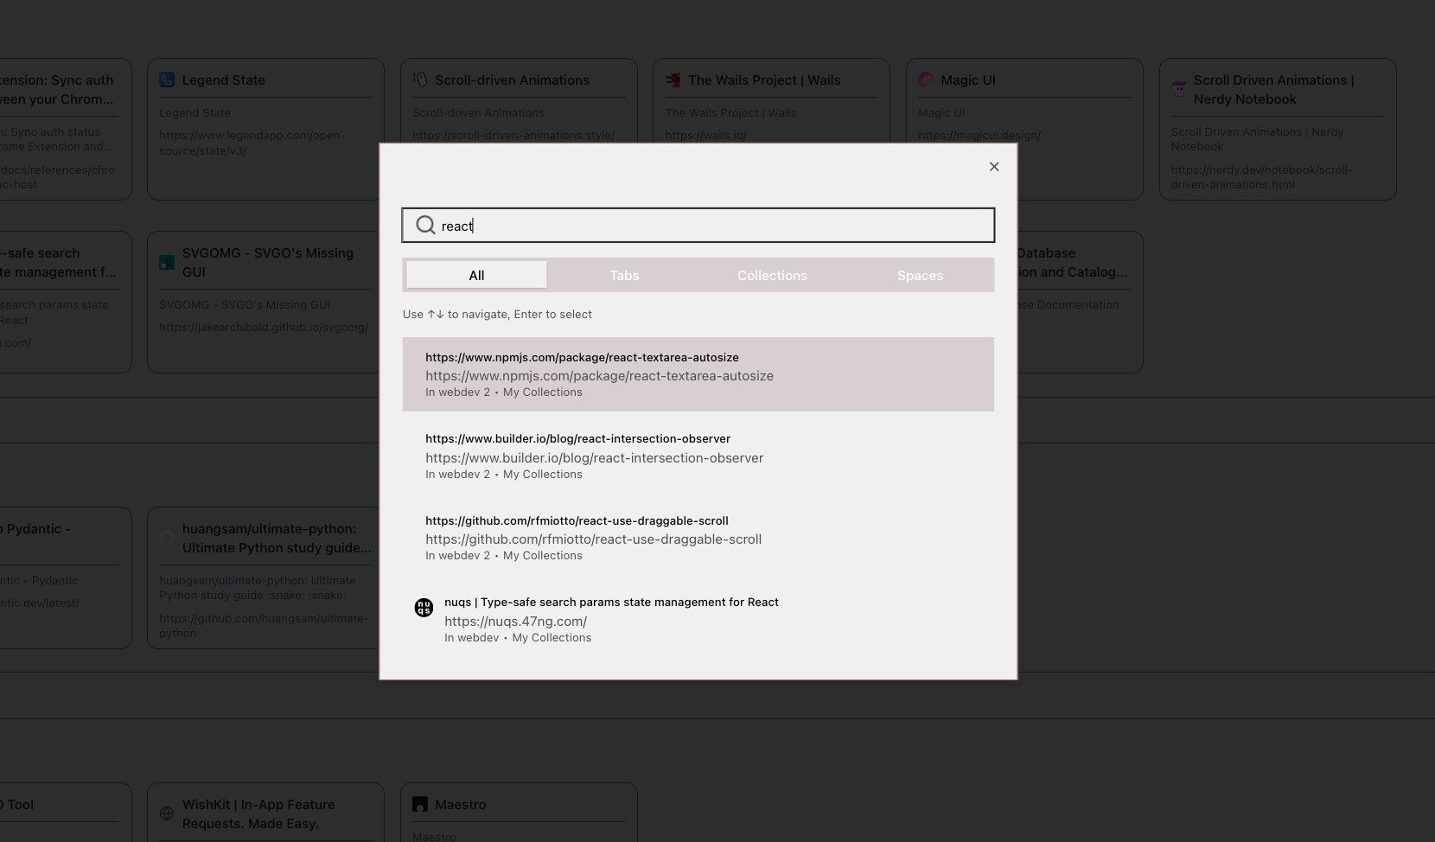Click the nuqs favicon in results

424,608
